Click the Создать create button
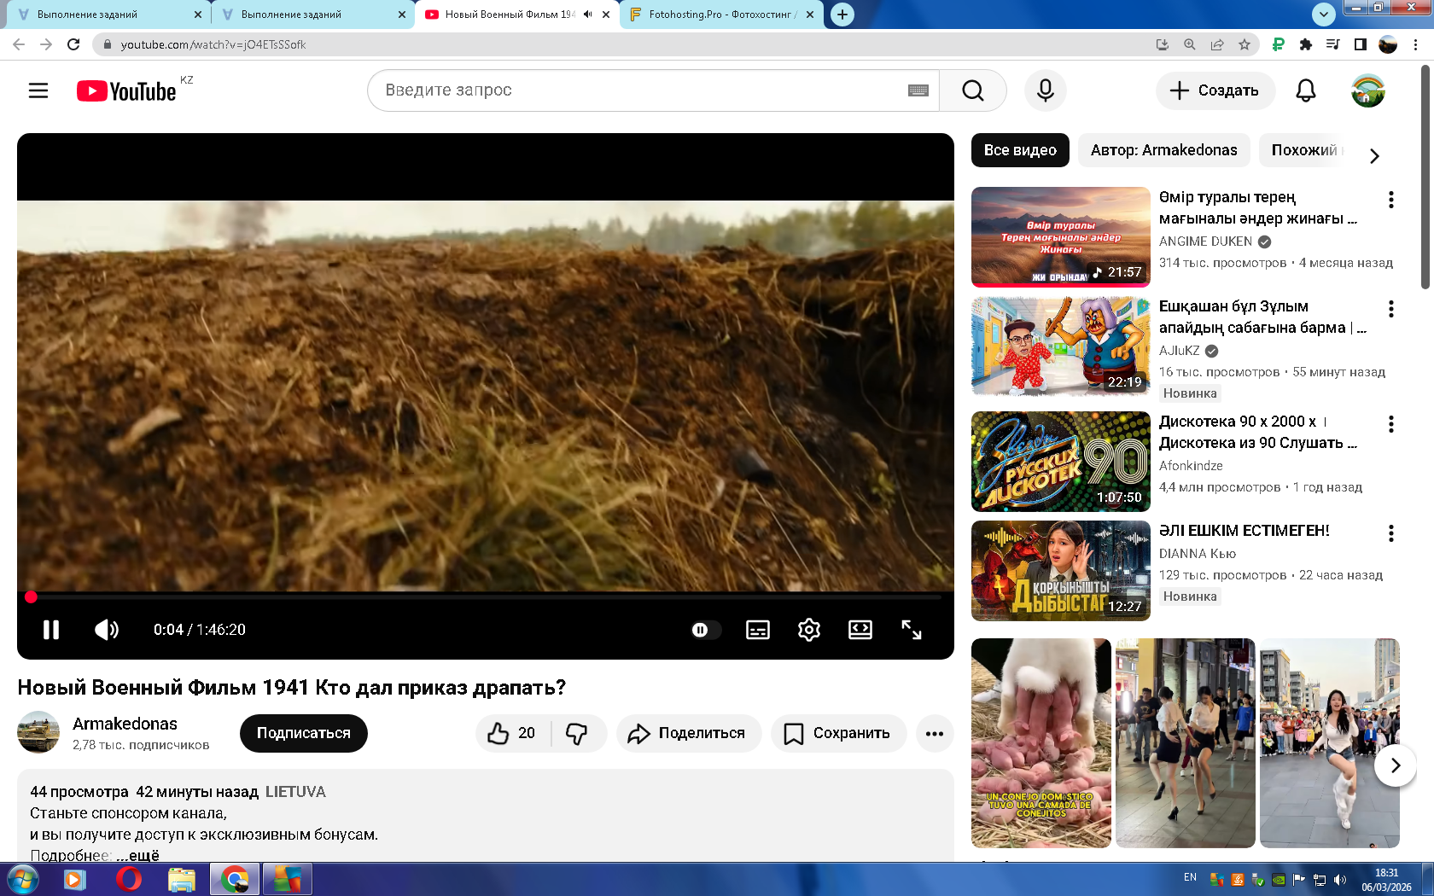 (1215, 90)
